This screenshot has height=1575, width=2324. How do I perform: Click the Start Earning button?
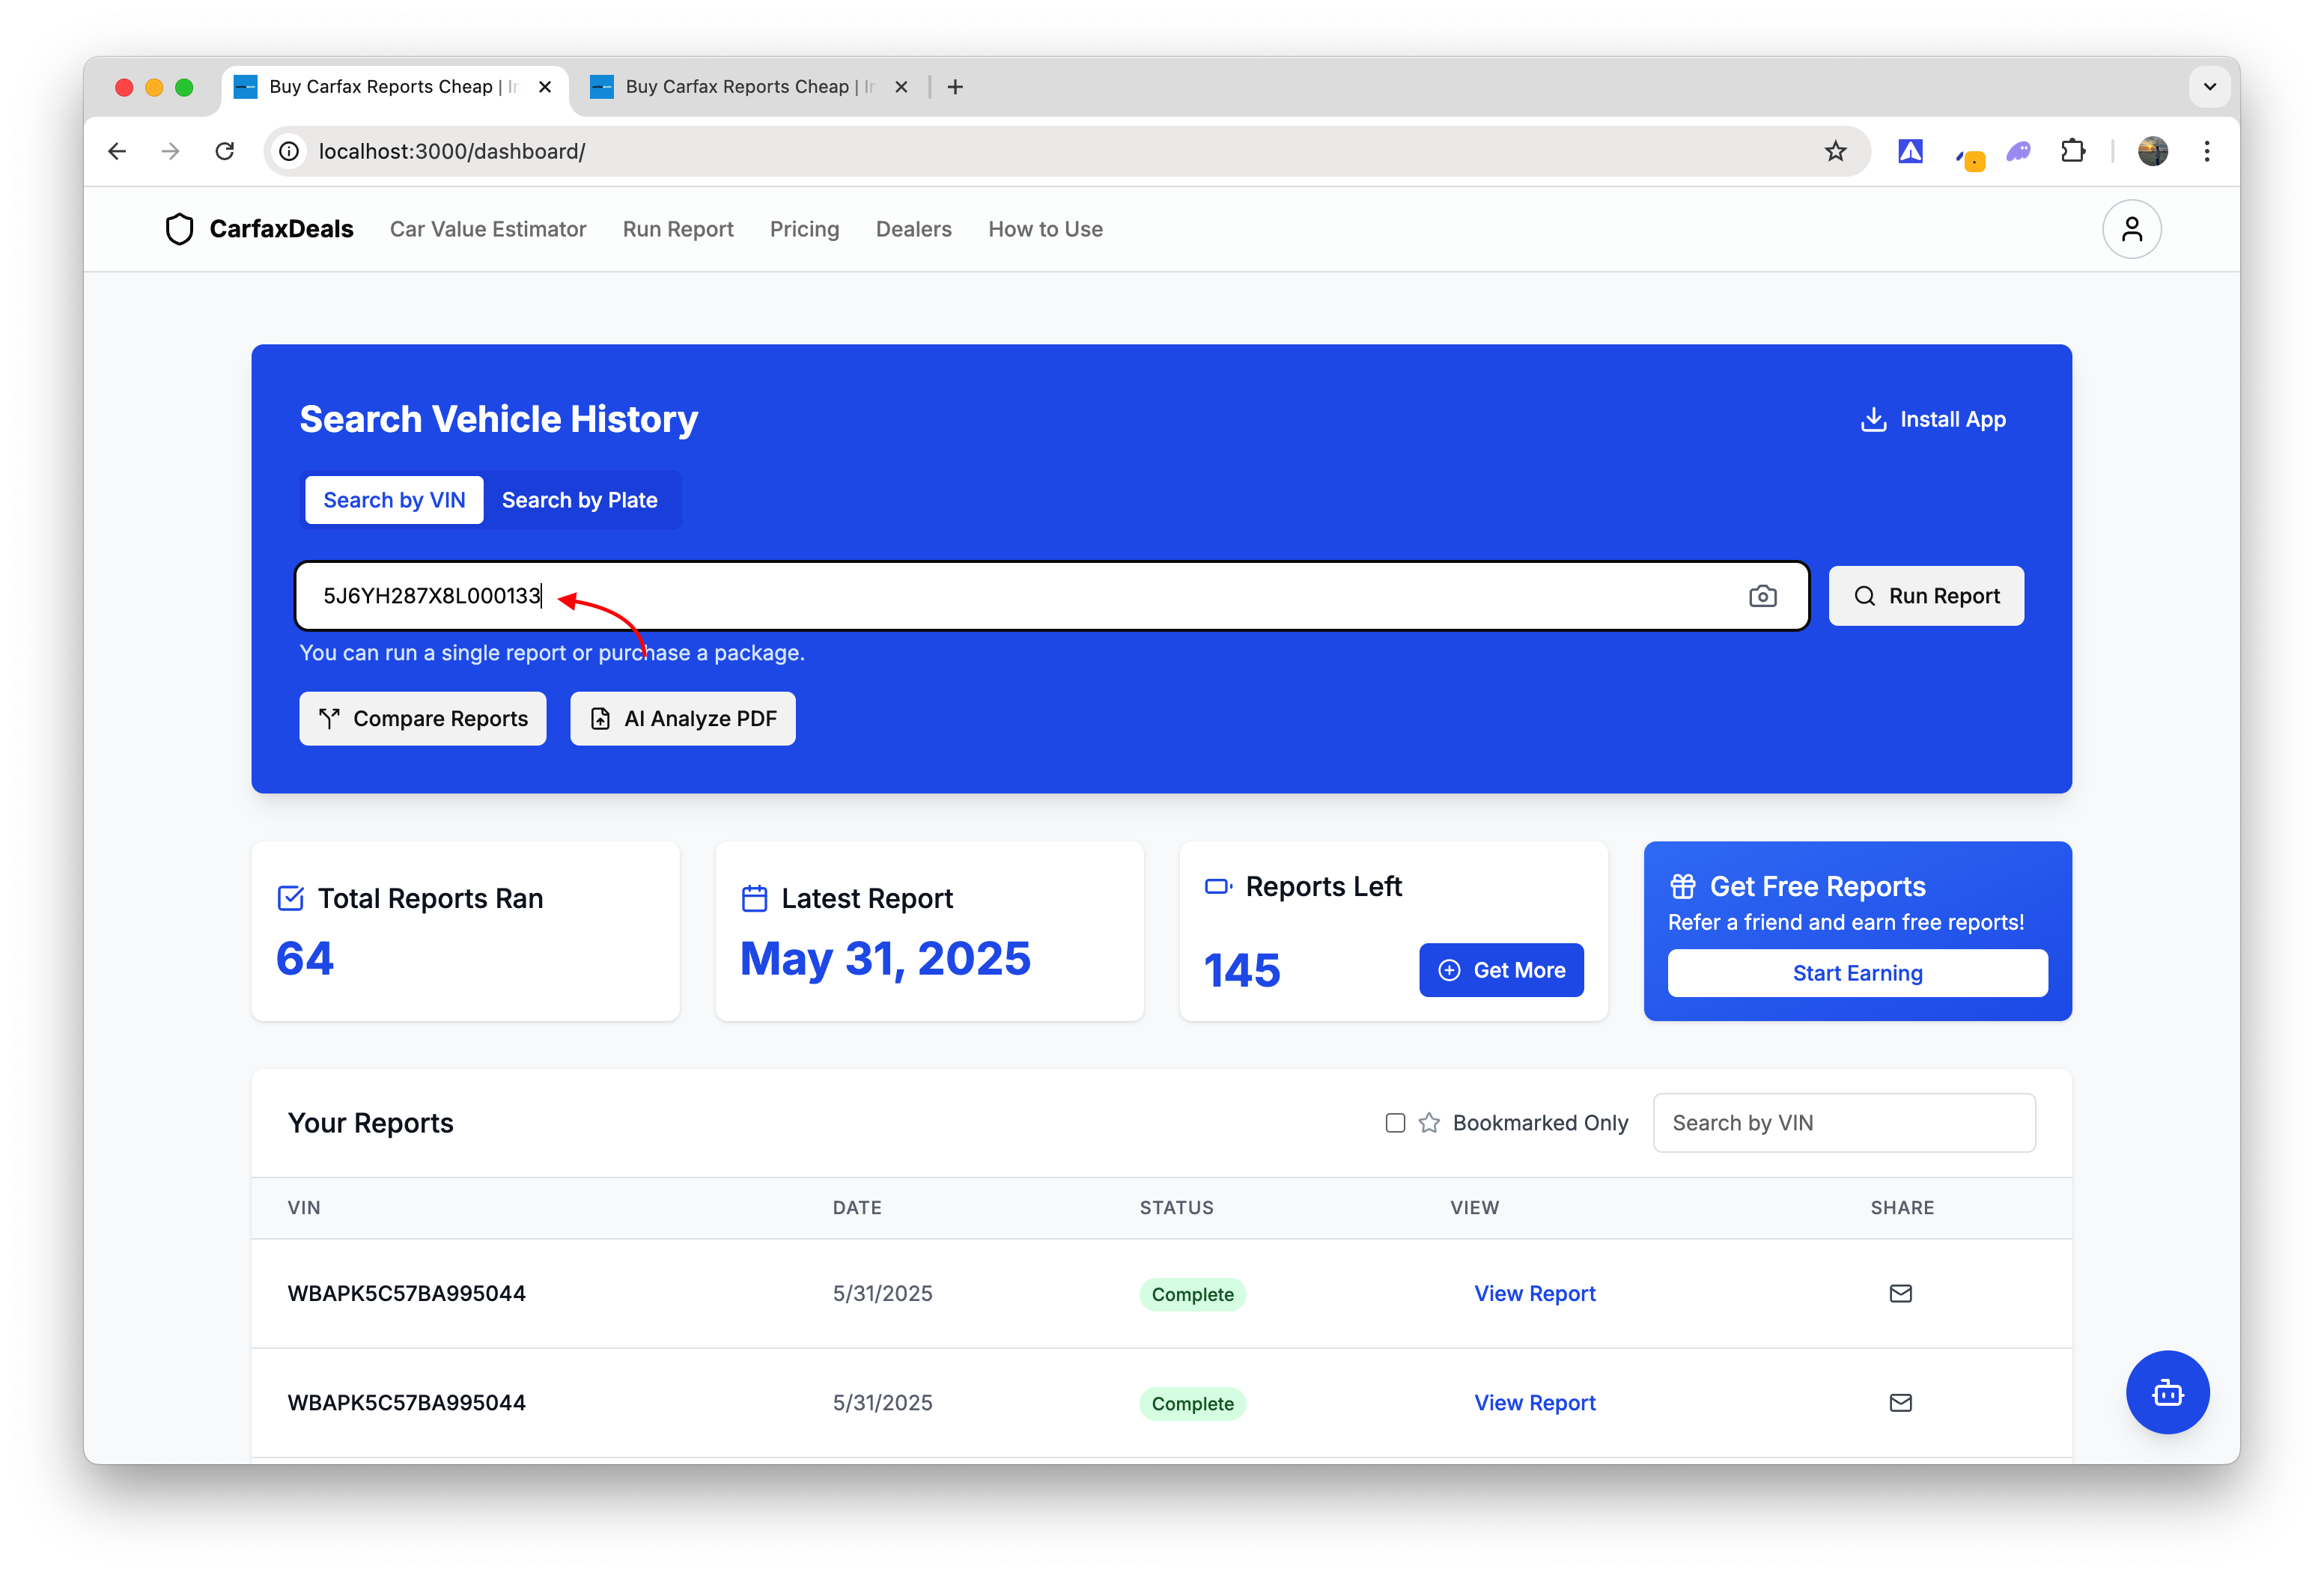click(x=1857, y=973)
